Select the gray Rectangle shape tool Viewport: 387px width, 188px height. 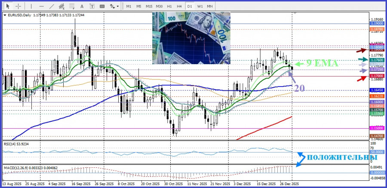(x=102, y=6)
